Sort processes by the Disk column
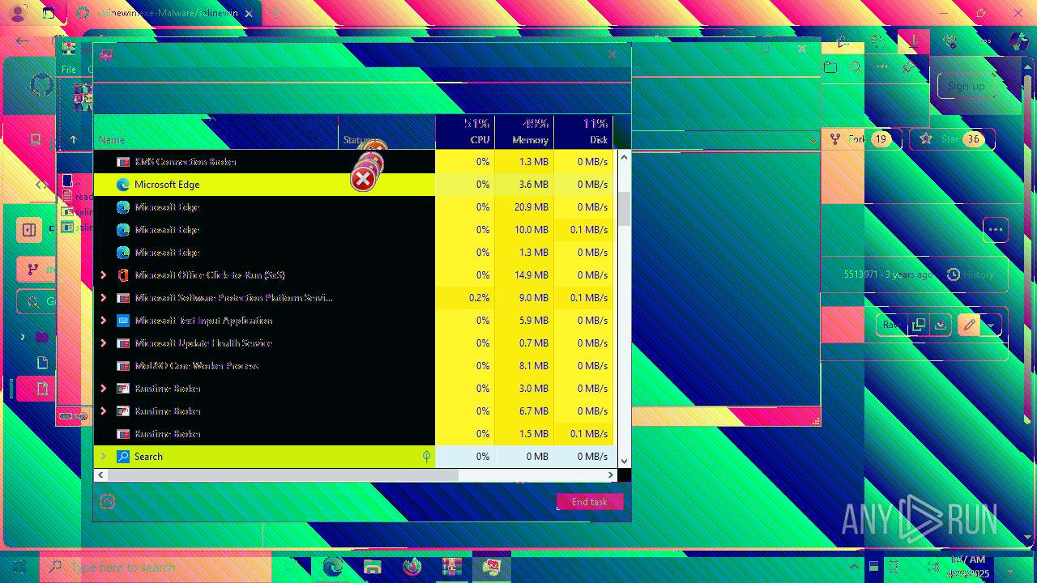This screenshot has width=1037, height=583. pyautogui.click(x=583, y=132)
